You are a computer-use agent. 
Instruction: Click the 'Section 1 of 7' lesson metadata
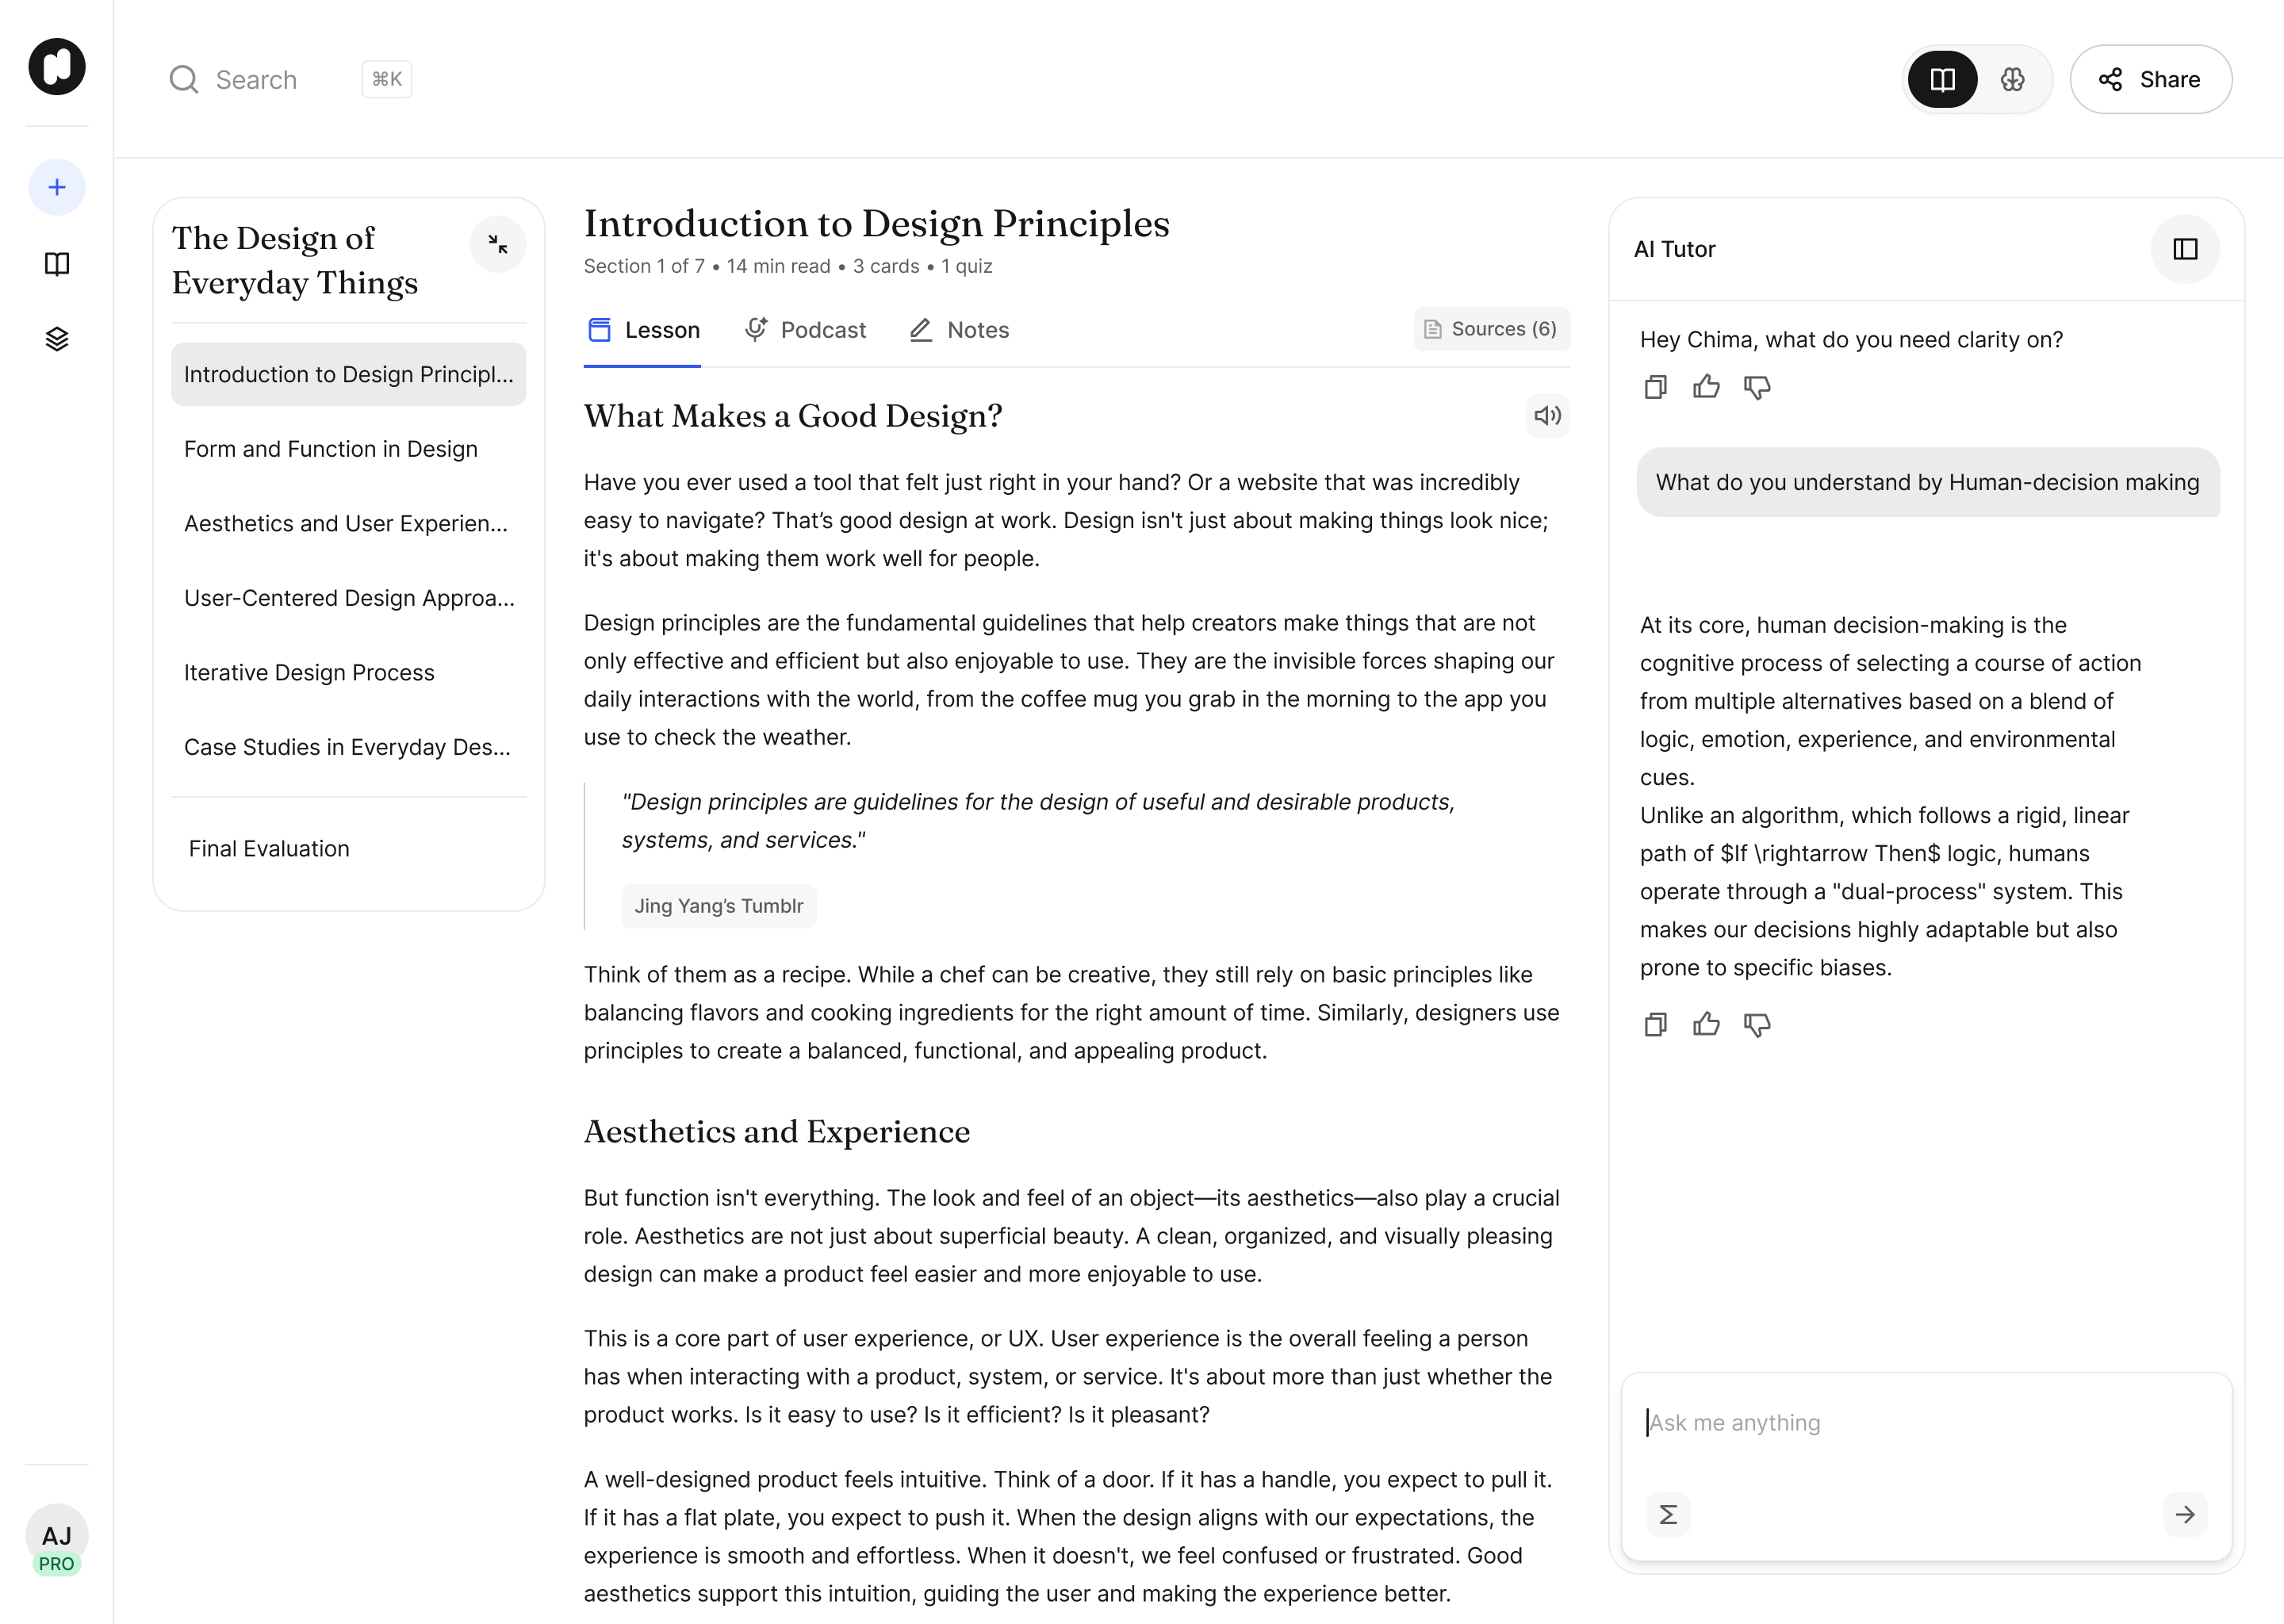coord(788,266)
